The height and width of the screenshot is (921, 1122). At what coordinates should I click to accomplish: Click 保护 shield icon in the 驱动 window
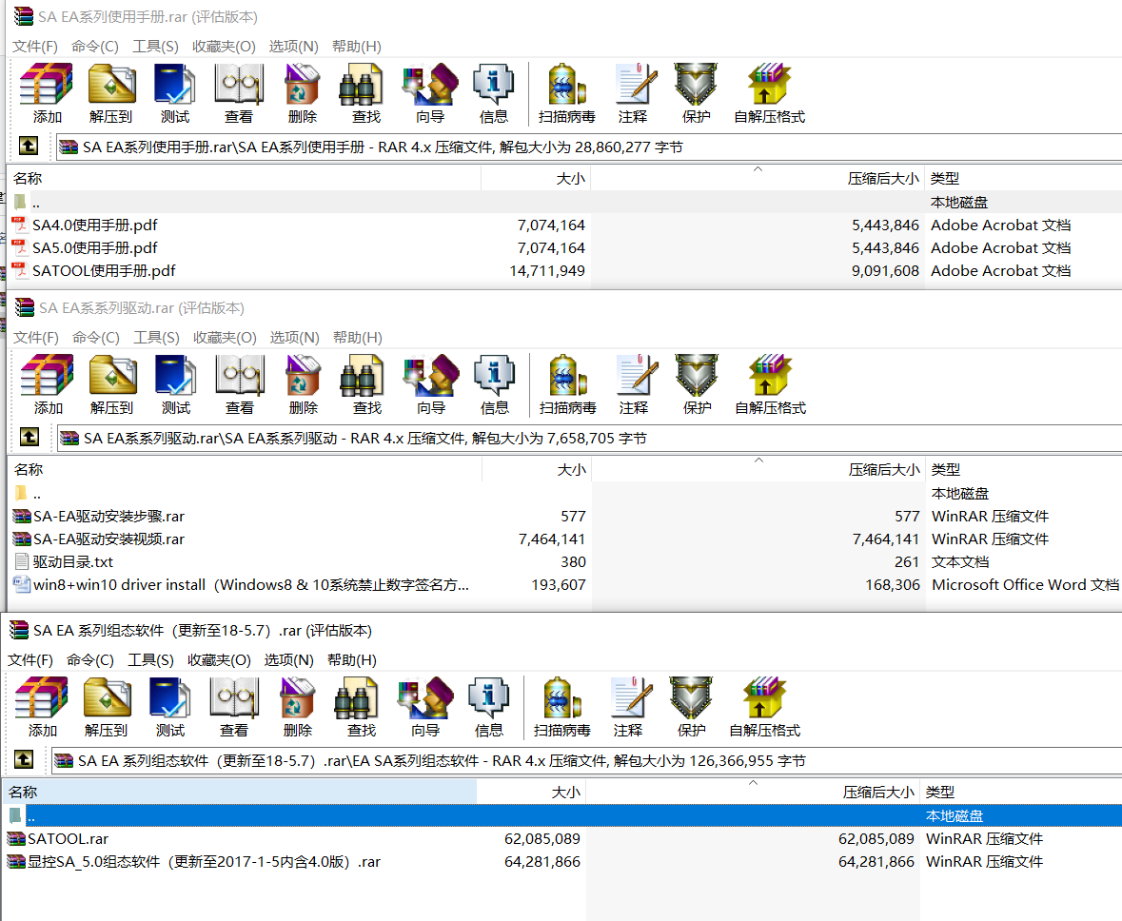[697, 384]
